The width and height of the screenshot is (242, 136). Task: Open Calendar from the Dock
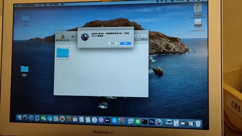pyautogui.click(x=75, y=119)
